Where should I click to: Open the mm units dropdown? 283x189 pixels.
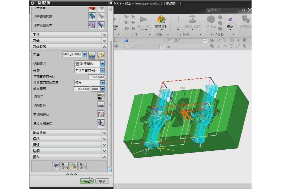tap(102, 89)
